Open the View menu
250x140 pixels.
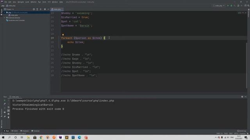pos(14,2)
